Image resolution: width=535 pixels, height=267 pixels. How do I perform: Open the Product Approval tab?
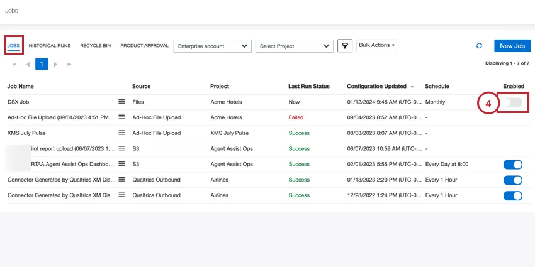point(144,46)
